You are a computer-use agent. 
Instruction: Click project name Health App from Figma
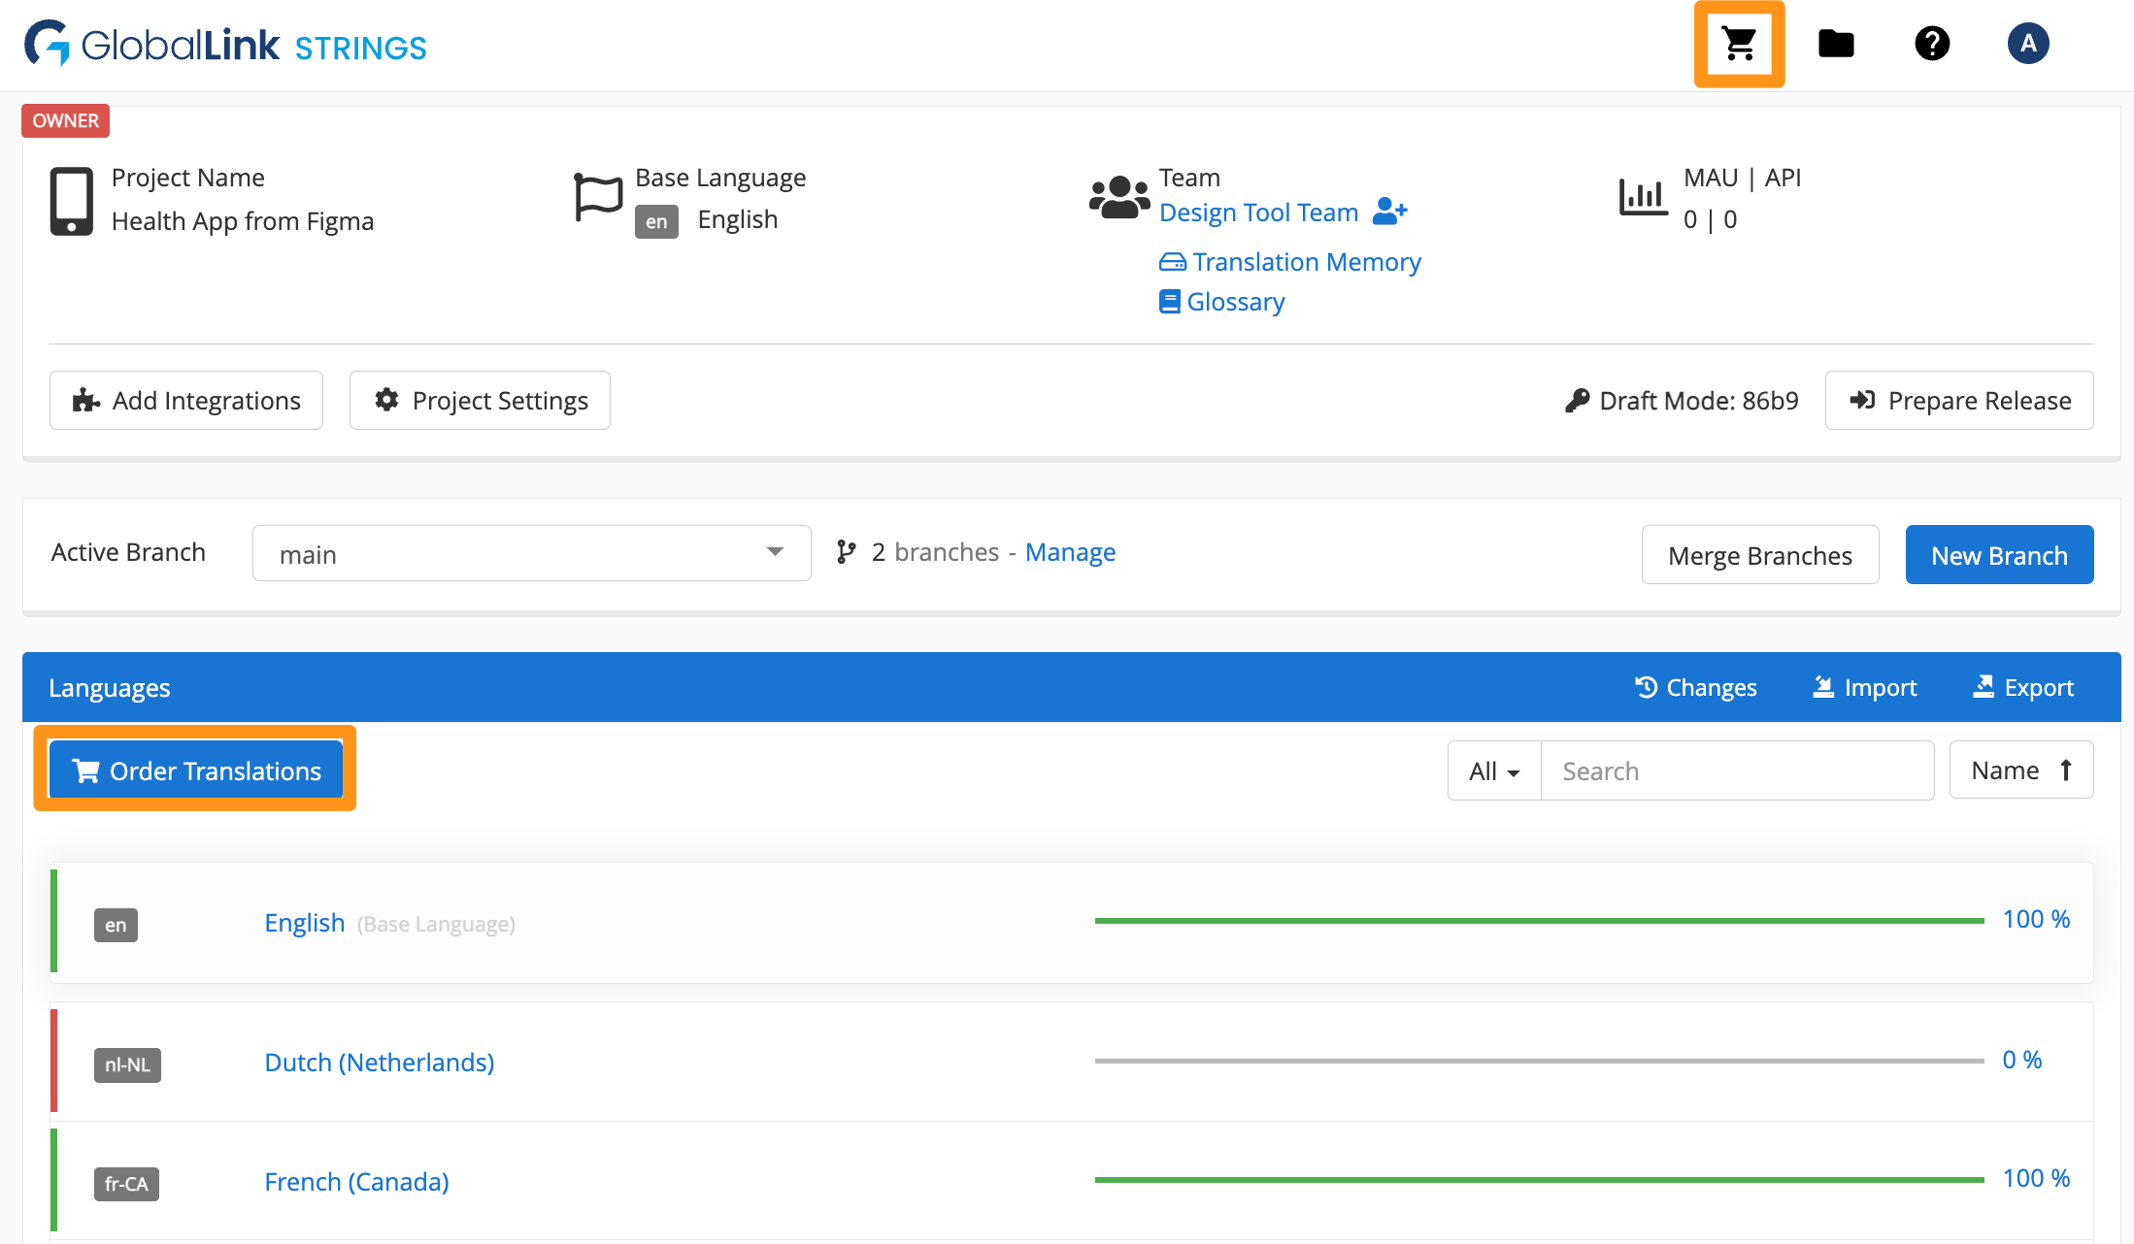point(243,221)
